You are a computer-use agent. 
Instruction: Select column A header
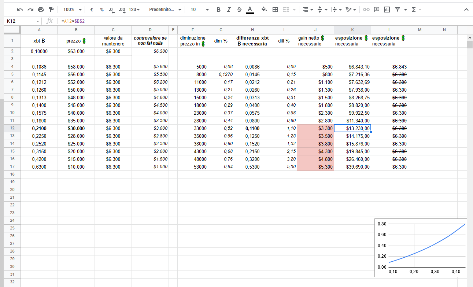[39, 29]
